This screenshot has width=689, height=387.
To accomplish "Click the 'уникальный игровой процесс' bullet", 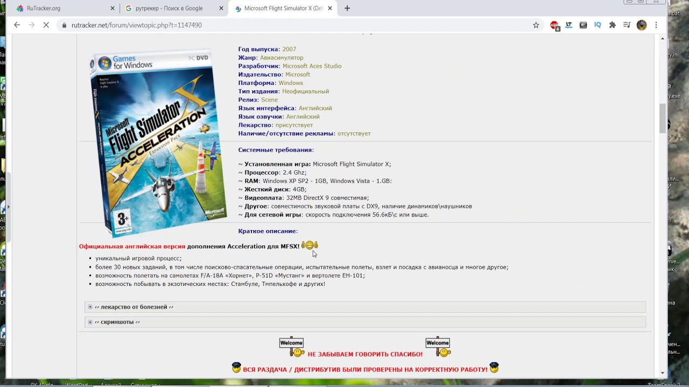I will [x=138, y=259].
